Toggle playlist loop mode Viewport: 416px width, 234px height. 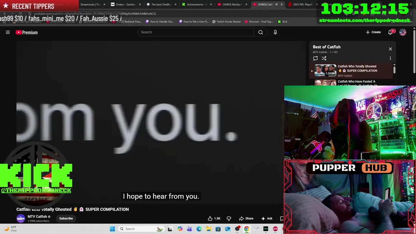point(315,58)
